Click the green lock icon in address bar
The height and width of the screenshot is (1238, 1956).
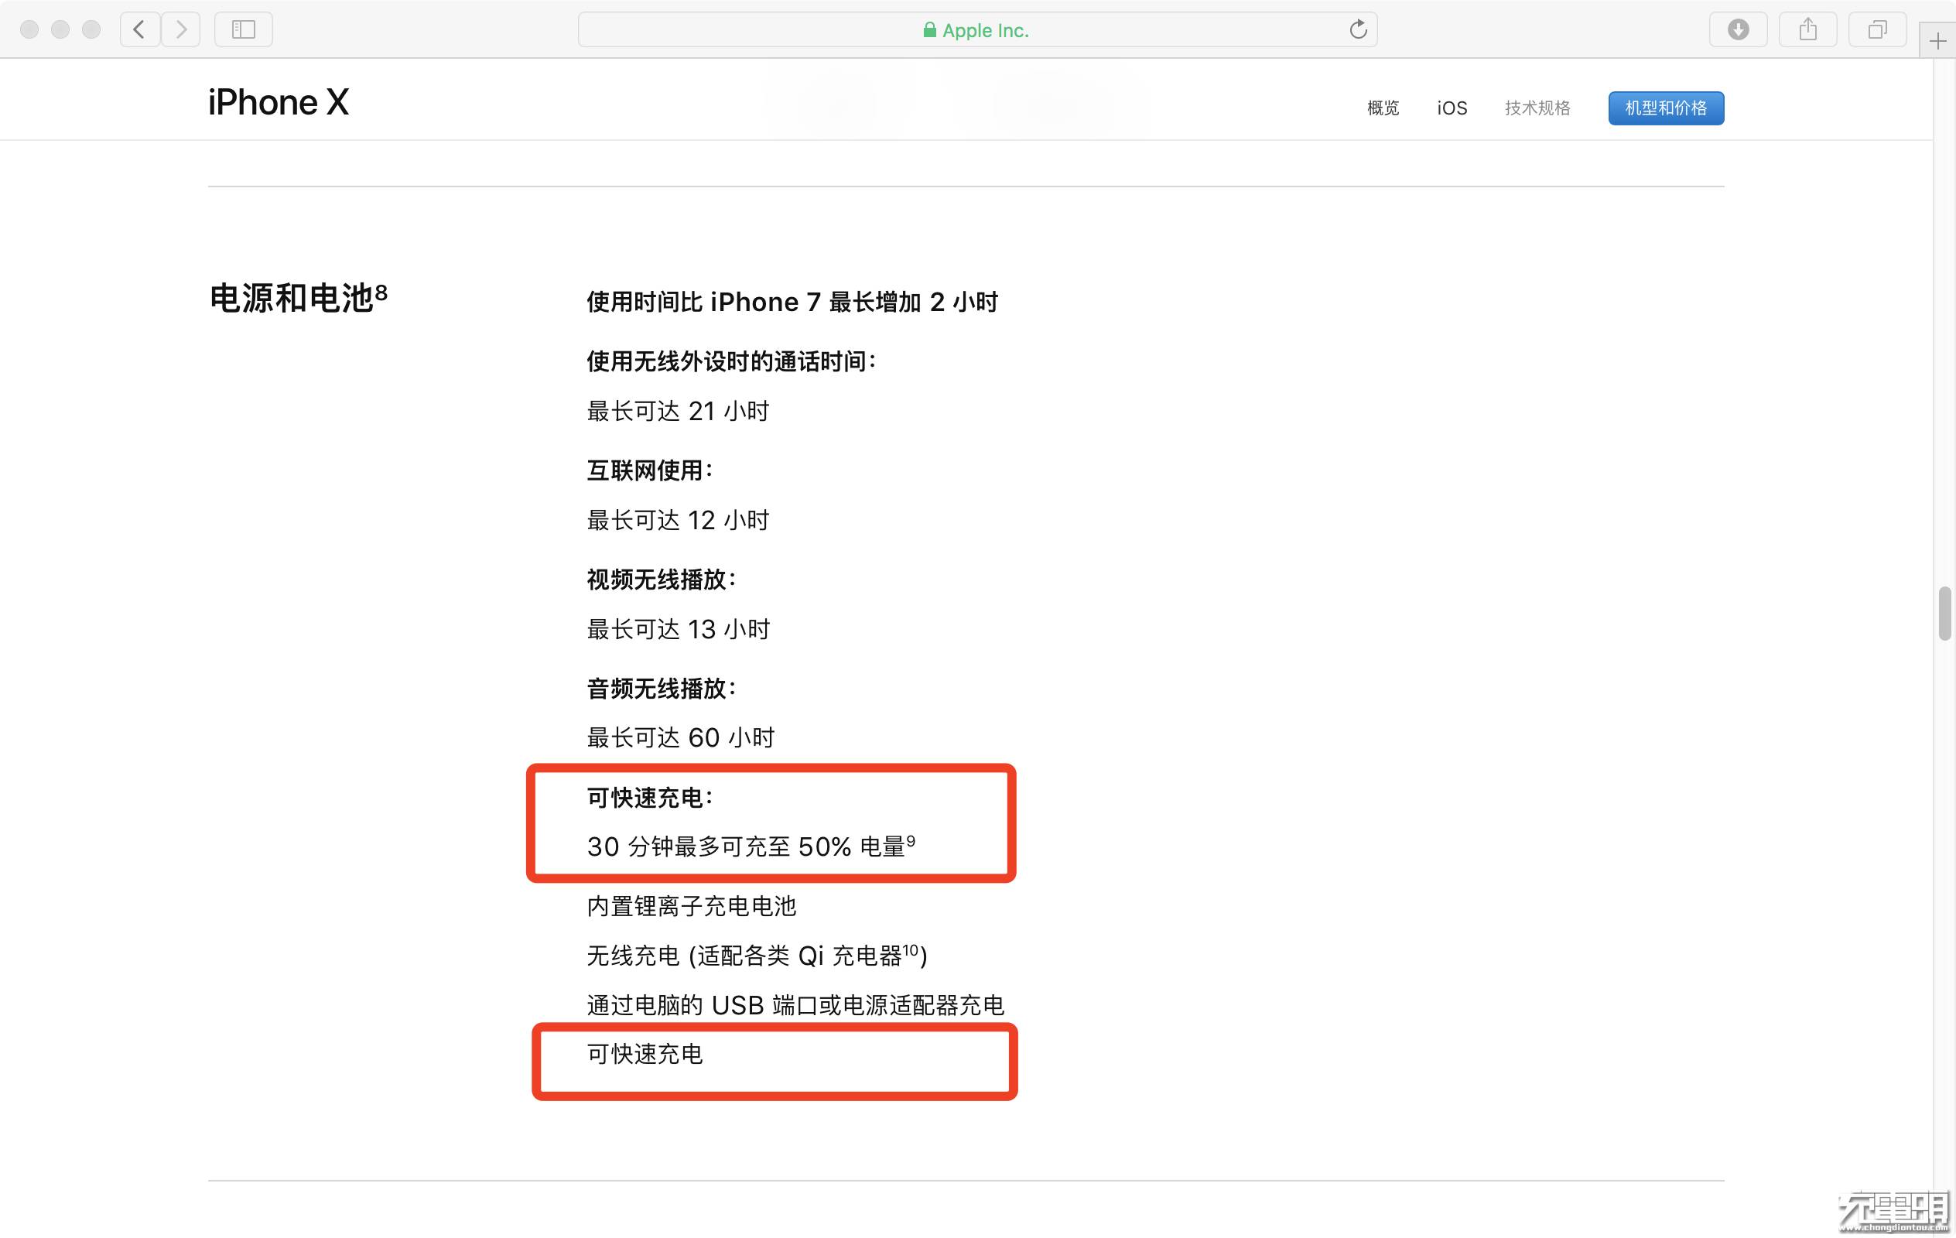click(x=929, y=30)
